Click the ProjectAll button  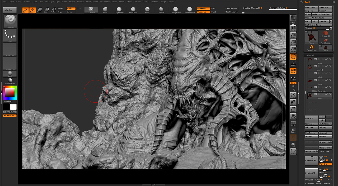point(311,173)
